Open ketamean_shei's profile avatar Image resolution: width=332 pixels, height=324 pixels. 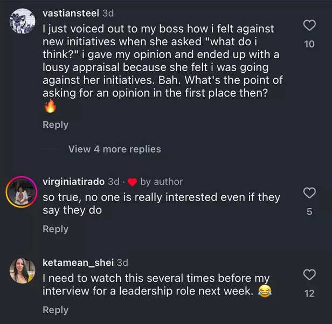[22, 271]
